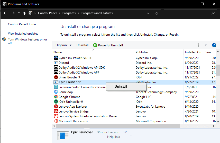Click the shield icon for Windows features
Screen dimensions: 220x143
pos(4,39)
